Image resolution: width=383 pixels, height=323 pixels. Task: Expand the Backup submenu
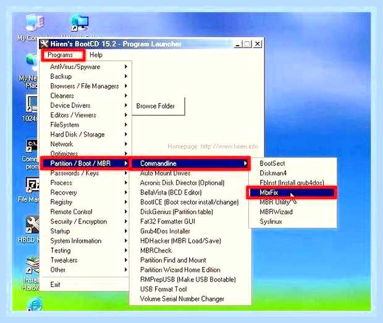tap(85, 77)
